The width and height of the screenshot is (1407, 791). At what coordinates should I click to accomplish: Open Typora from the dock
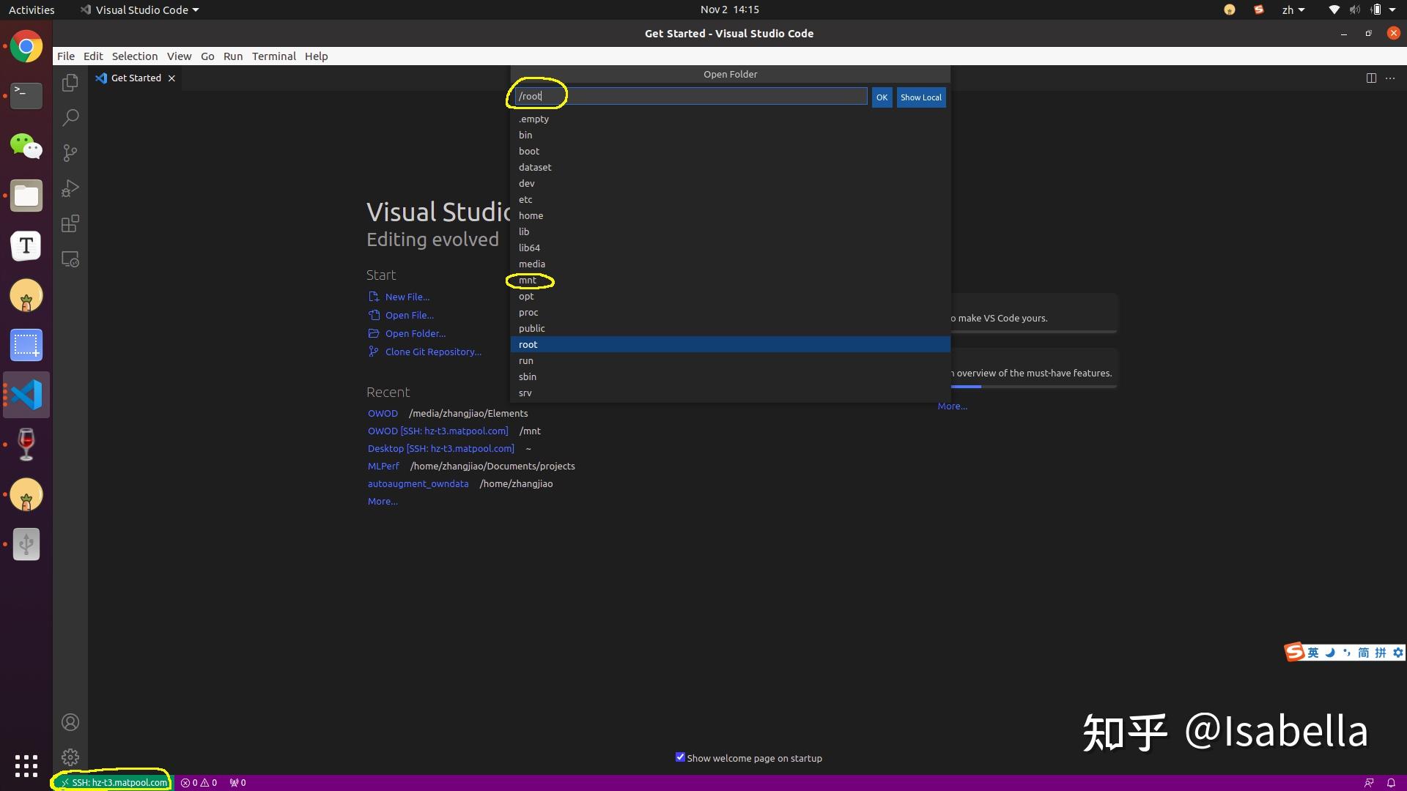26,245
